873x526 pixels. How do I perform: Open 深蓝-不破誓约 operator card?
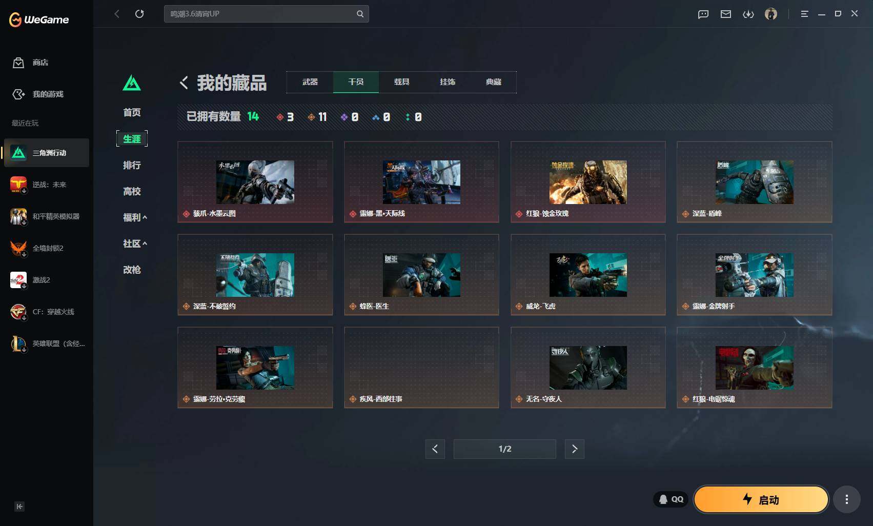(255, 275)
